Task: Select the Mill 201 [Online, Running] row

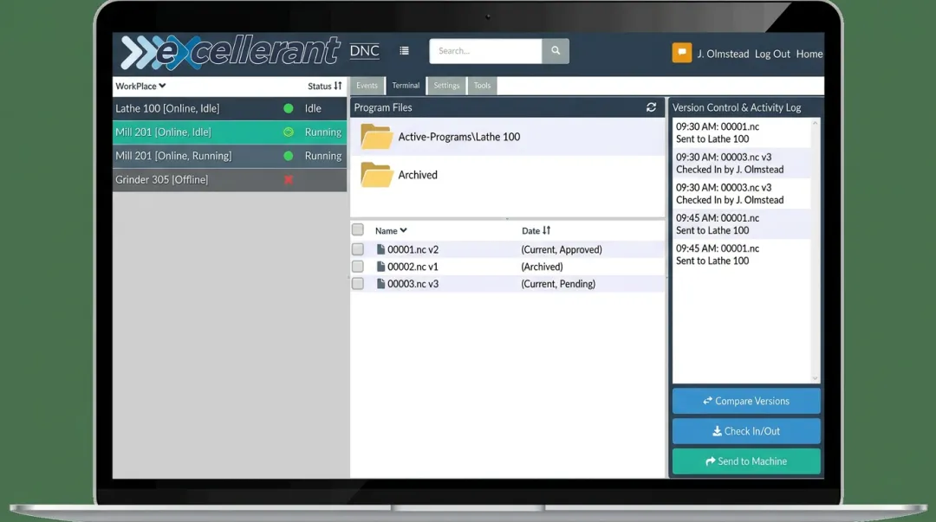Action: [x=229, y=157]
